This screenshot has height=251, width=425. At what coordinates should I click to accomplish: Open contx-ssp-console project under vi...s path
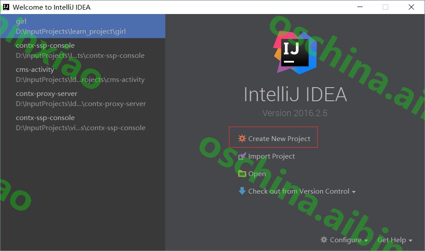(83, 122)
